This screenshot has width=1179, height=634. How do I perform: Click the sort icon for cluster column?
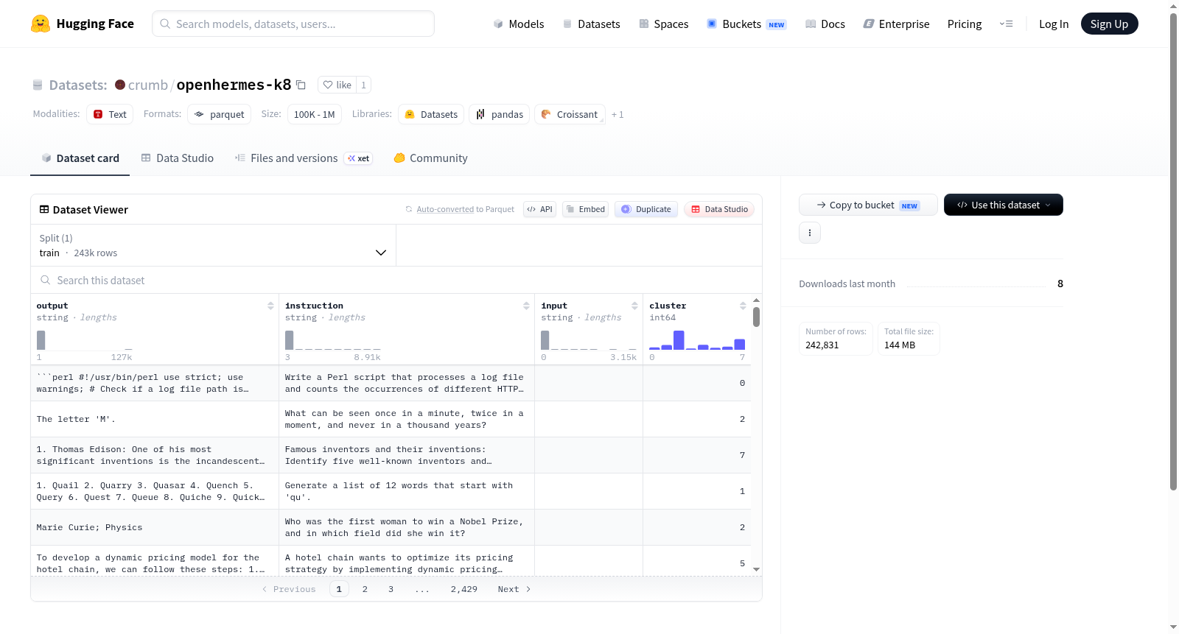click(743, 306)
